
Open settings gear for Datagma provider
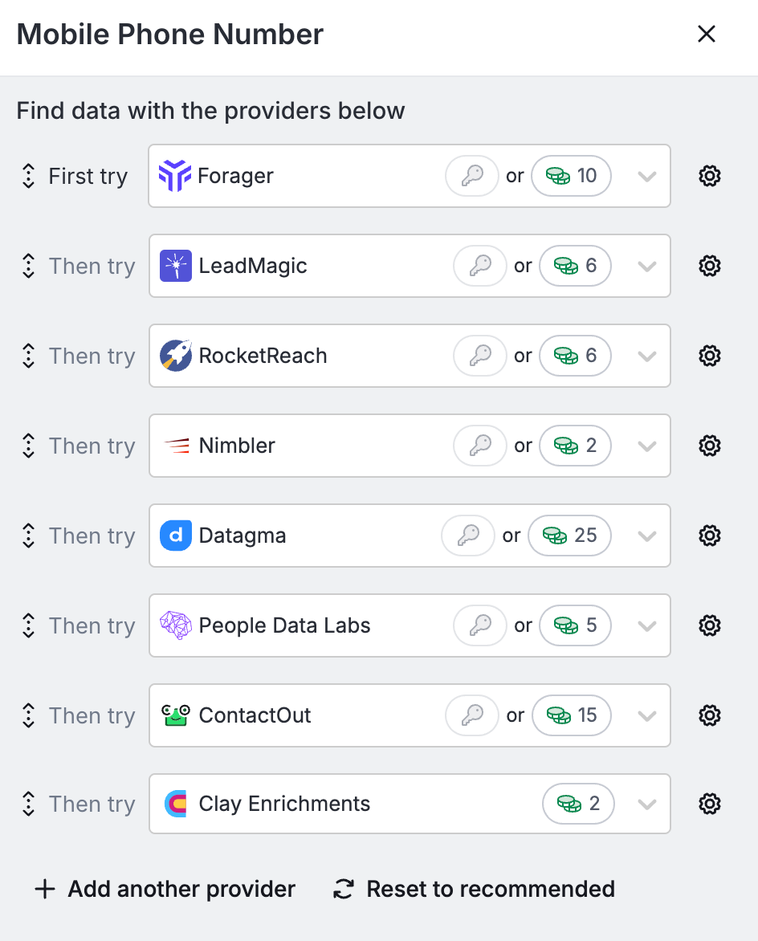tap(709, 536)
